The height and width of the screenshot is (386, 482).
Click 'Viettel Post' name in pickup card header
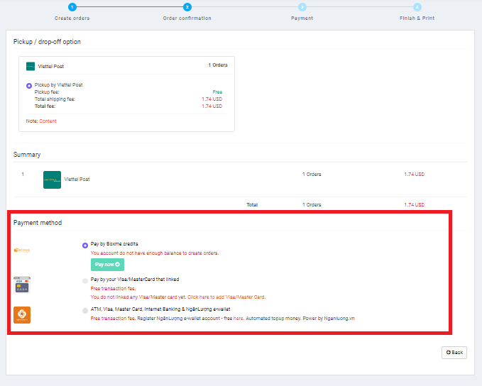click(50, 67)
